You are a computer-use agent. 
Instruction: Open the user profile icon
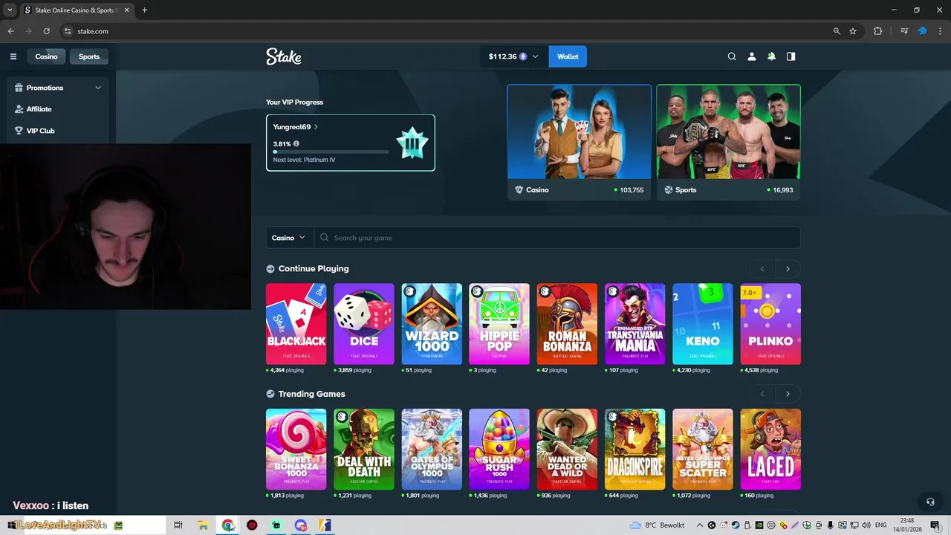(751, 56)
